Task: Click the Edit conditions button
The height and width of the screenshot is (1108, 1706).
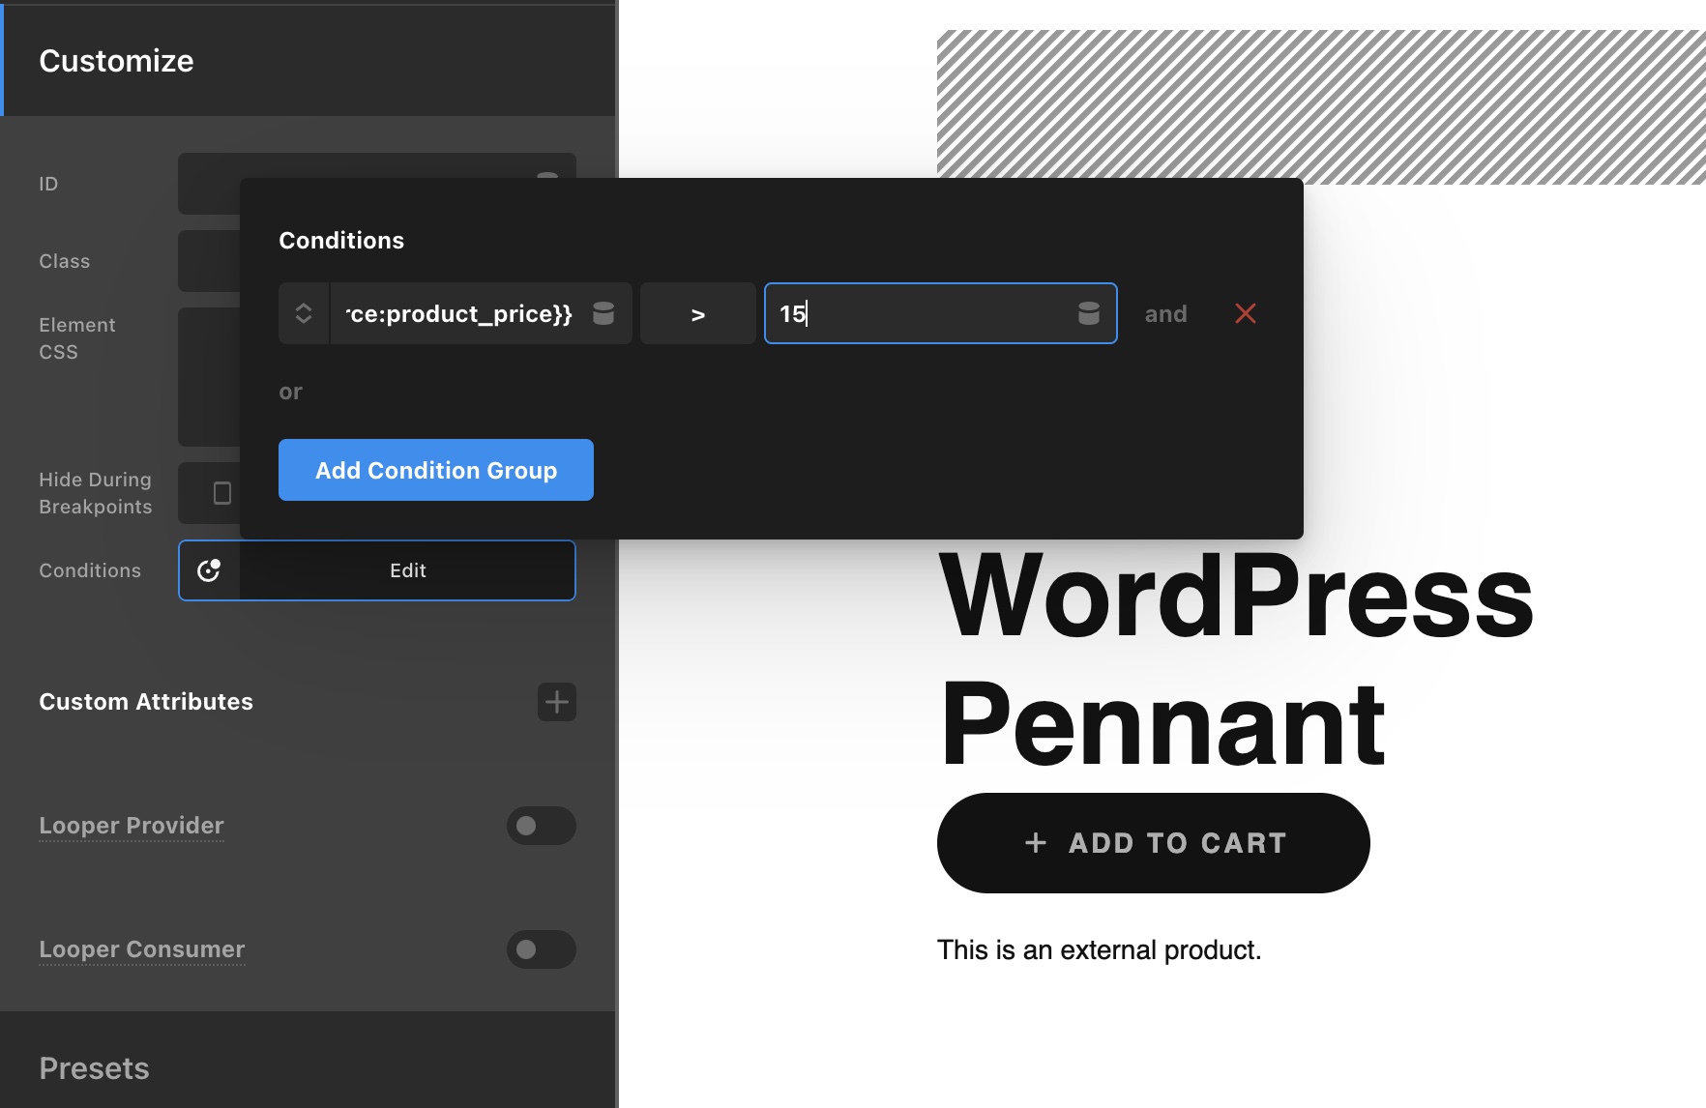Action: point(407,570)
